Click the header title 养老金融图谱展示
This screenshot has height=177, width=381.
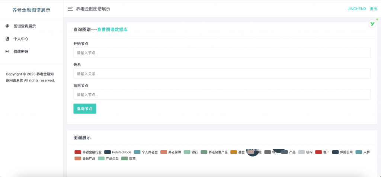click(93, 9)
